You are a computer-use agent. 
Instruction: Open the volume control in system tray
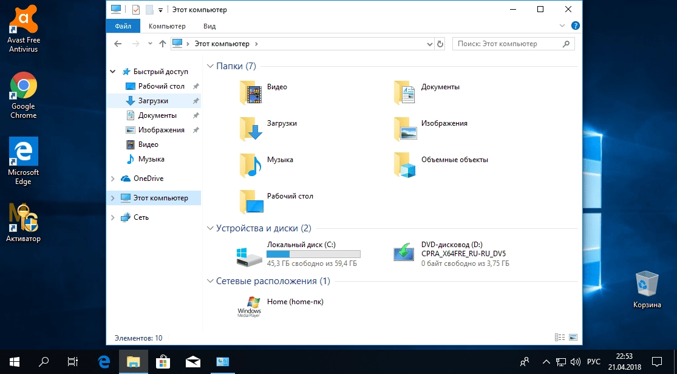(575, 362)
